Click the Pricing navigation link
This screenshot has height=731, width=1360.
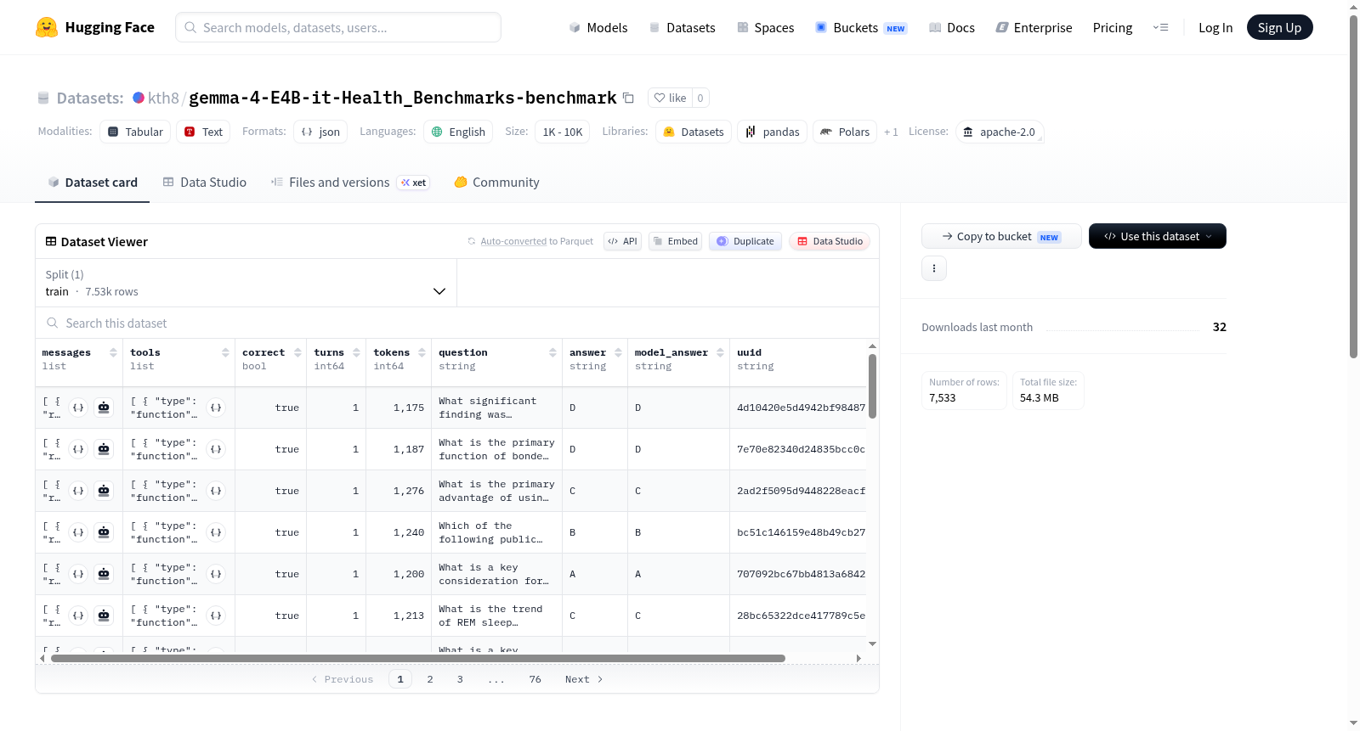[x=1113, y=27]
